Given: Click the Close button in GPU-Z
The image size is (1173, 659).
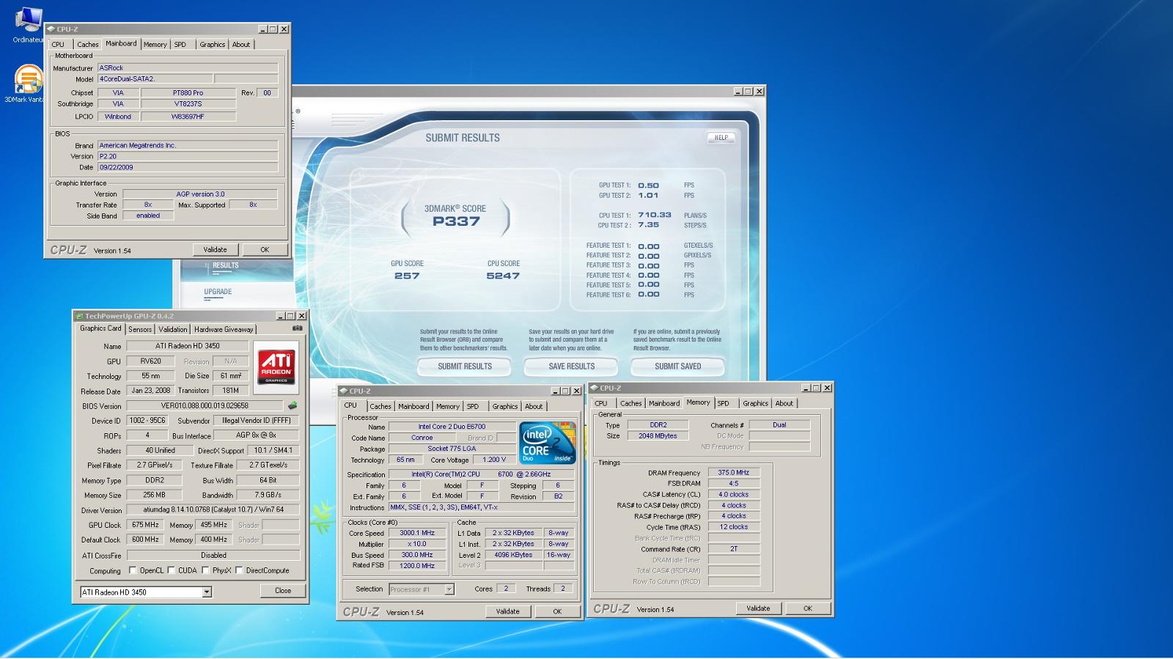Looking at the screenshot, I should click(283, 591).
